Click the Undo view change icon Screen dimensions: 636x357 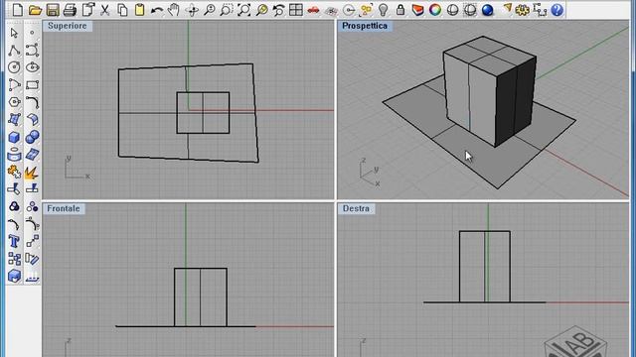coord(278,9)
